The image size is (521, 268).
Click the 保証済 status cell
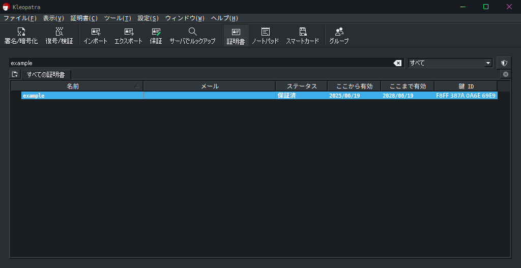click(x=302, y=96)
